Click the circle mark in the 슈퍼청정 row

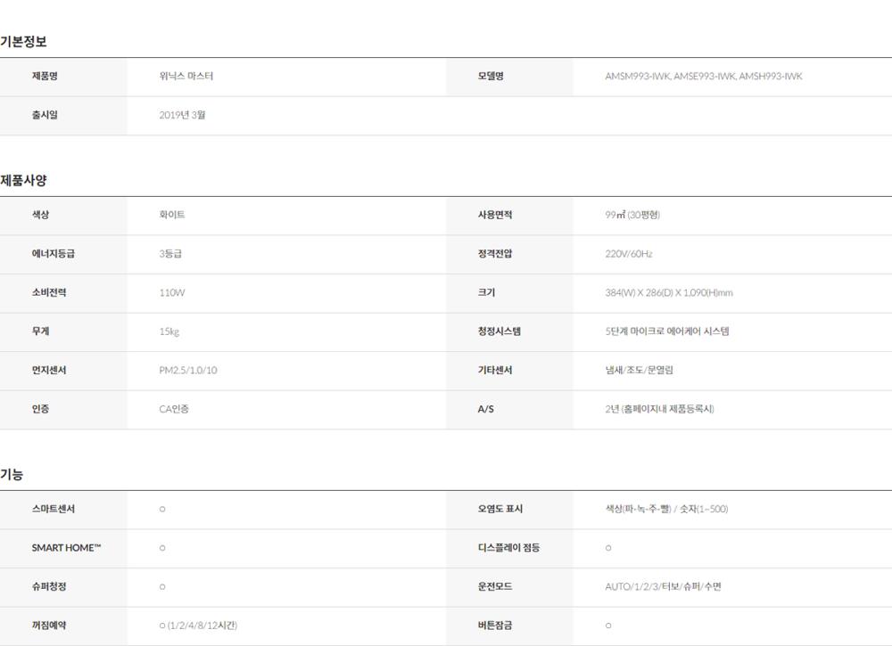[x=162, y=587]
